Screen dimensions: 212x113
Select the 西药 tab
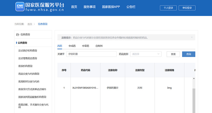point(60,46)
